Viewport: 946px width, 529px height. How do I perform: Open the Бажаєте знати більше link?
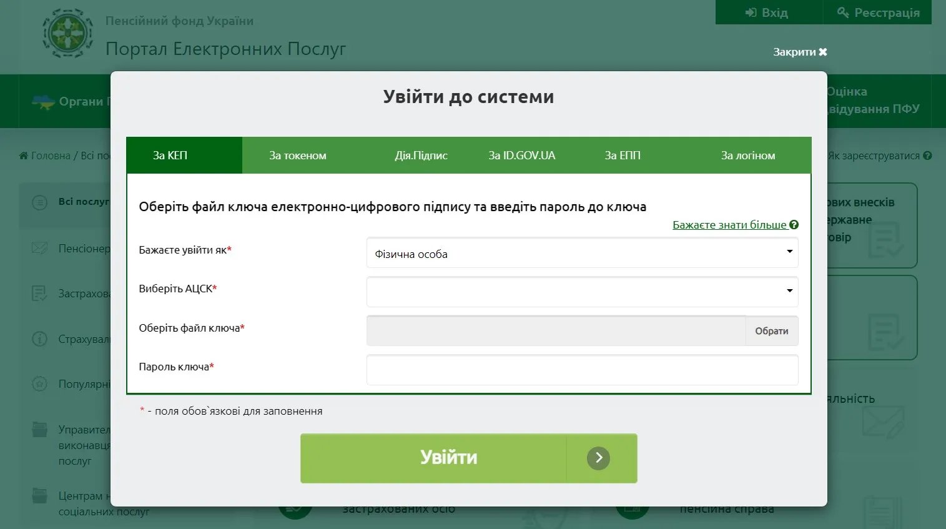729,225
